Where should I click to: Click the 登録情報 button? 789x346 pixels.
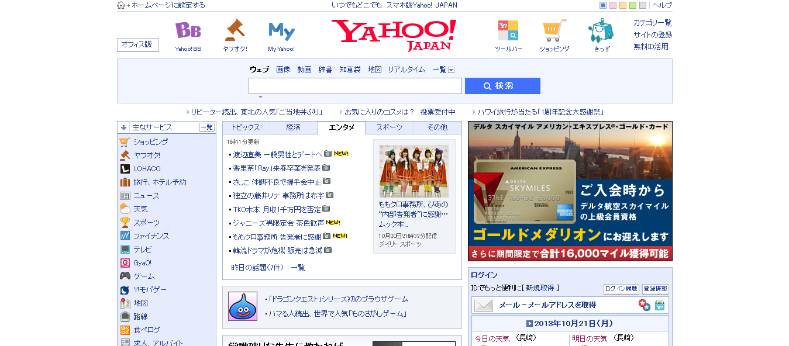(656, 289)
